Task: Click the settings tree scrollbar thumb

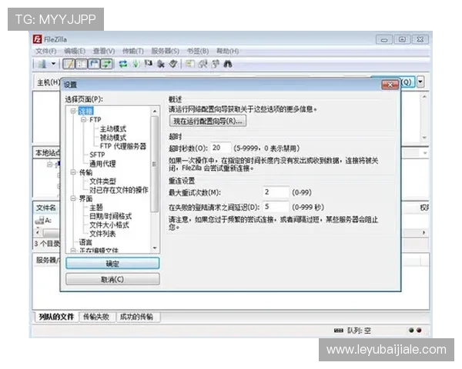Action: pos(155,164)
